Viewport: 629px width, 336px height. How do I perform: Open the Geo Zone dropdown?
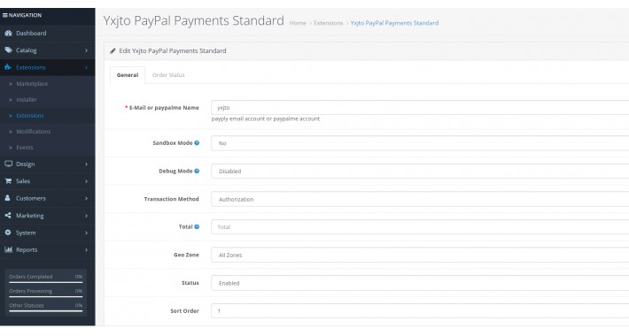point(420,256)
